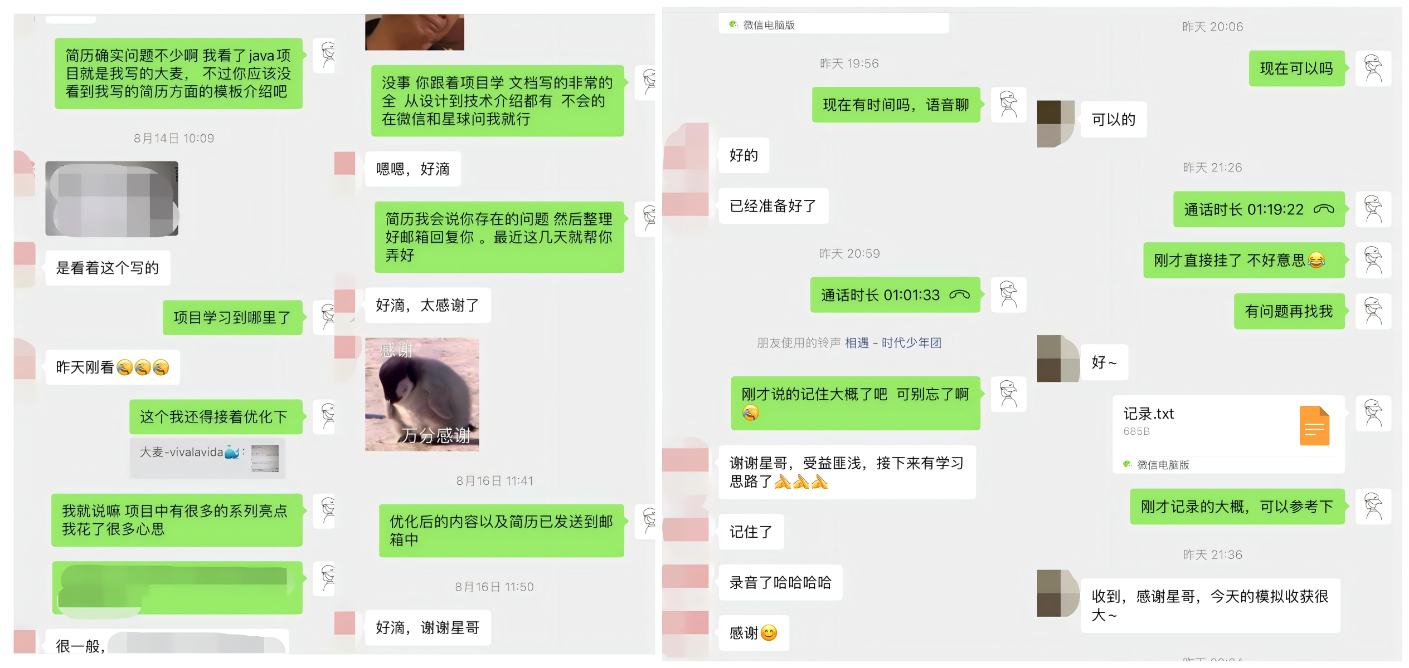Open the 记录.txt file attachment
The image size is (1409, 668).
coord(1228,425)
